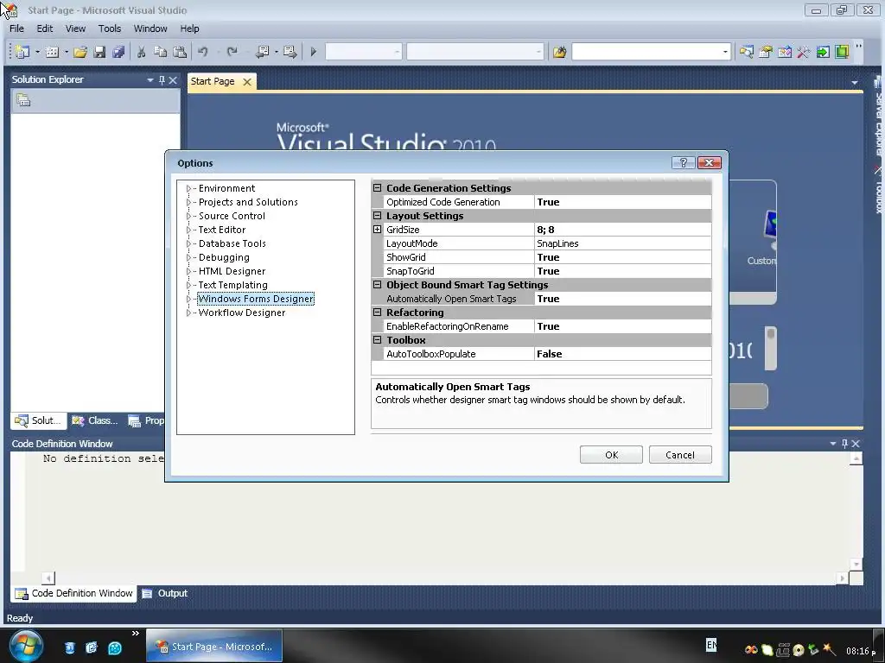Click the Redo arrow icon
The width and height of the screenshot is (885, 663).
pos(232,52)
